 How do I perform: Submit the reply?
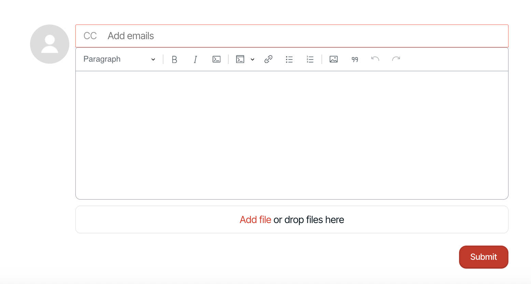[484, 257]
